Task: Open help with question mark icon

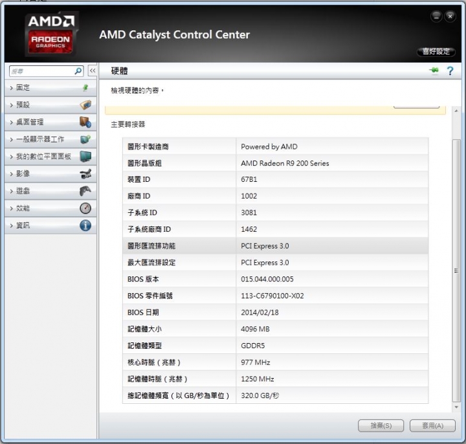Action: click(x=450, y=71)
